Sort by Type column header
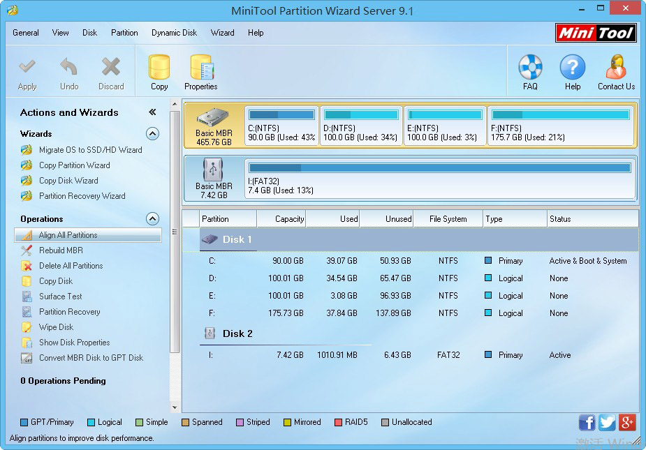Viewport: 646px width, 450px height. 515,219
